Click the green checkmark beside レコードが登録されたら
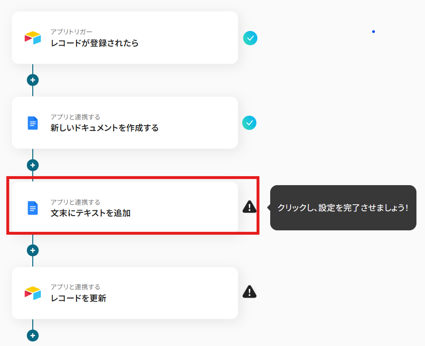This screenshot has height=346, width=425. click(250, 38)
